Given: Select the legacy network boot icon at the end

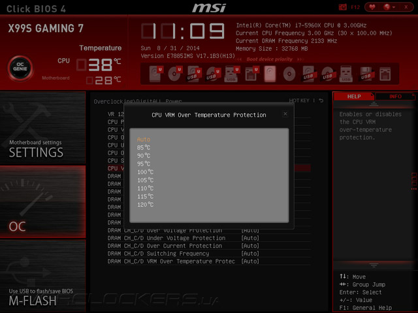Looking at the screenshot, I should (x=385, y=74).
